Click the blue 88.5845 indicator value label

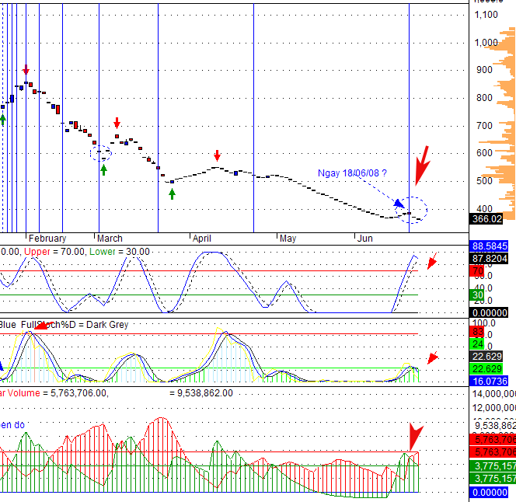[493, 246]
